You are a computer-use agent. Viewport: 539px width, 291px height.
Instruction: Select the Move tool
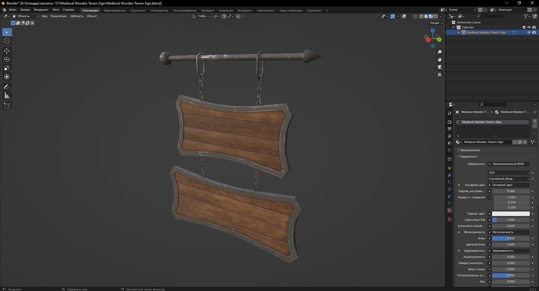click(7, 51)
